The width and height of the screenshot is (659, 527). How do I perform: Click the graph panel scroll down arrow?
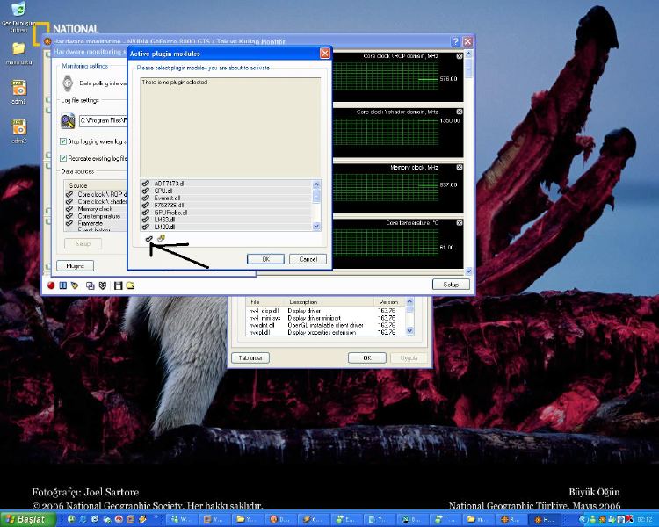pos(469,271)
